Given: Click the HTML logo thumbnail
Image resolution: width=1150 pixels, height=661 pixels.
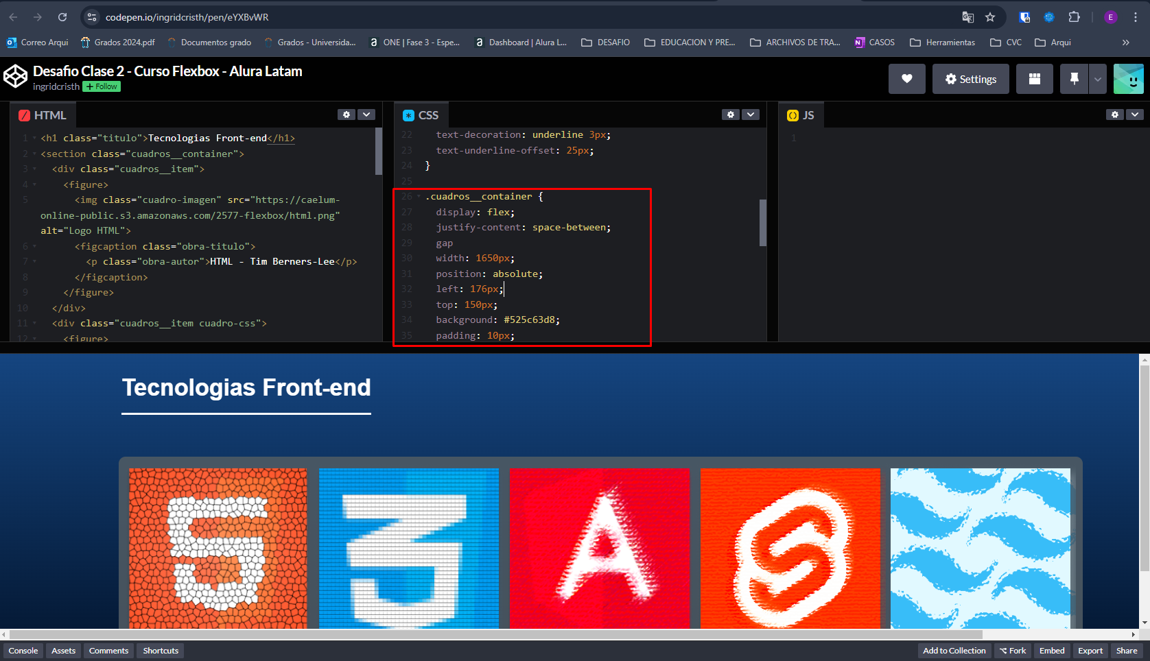Looking at the screenshot, I should [218, 549].
